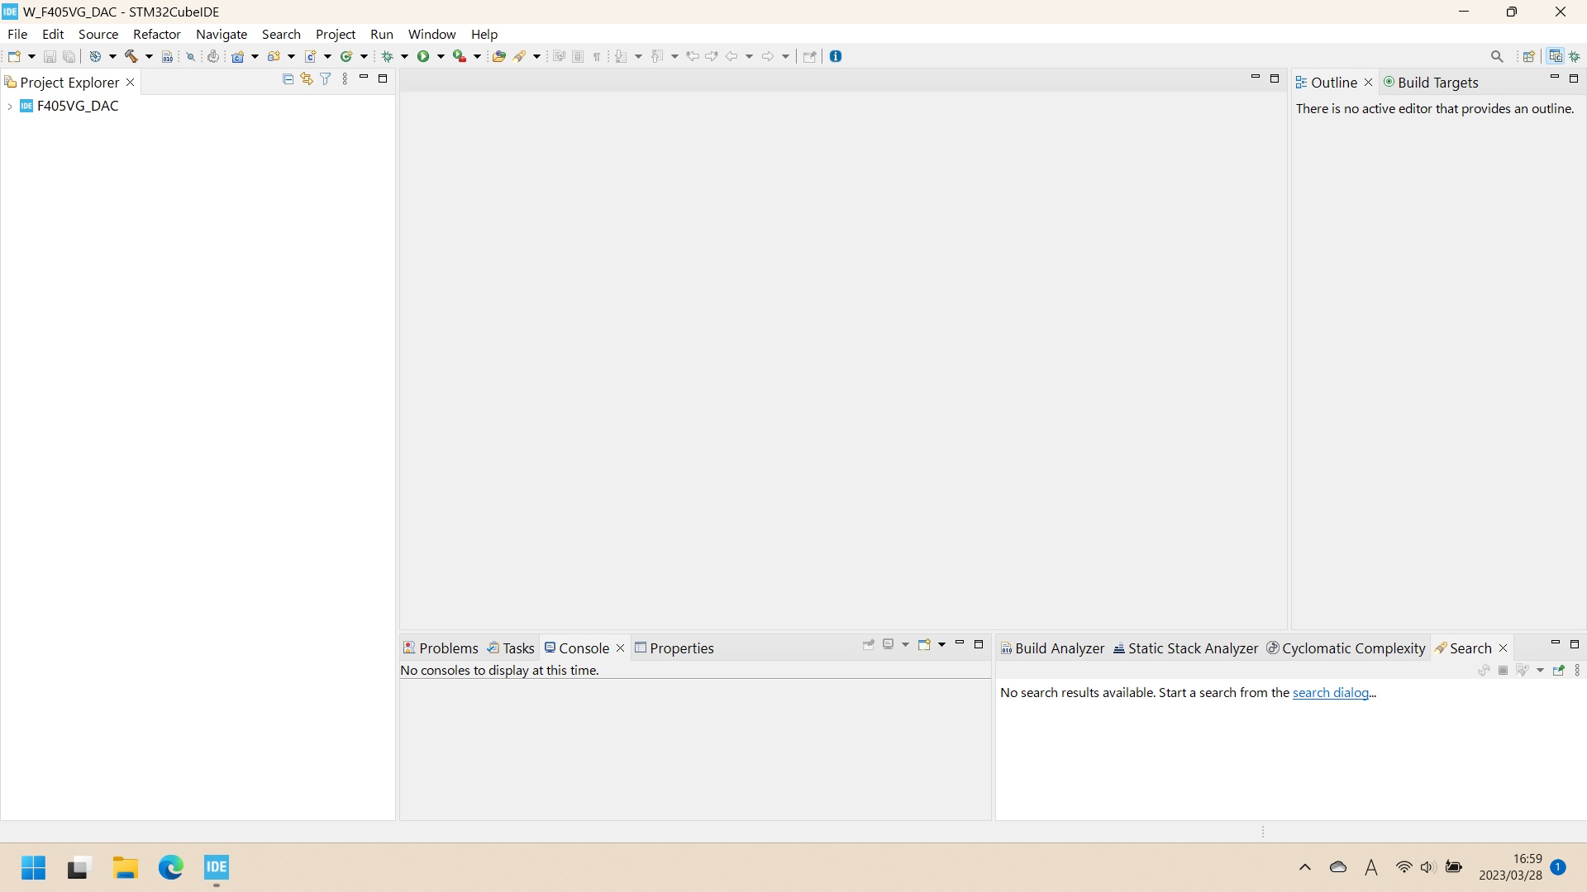Click the STM32CubeIDE icon in Windows taskbar
The height and width of the screenshot is (892, 1587).
click(x=217, y=867)
